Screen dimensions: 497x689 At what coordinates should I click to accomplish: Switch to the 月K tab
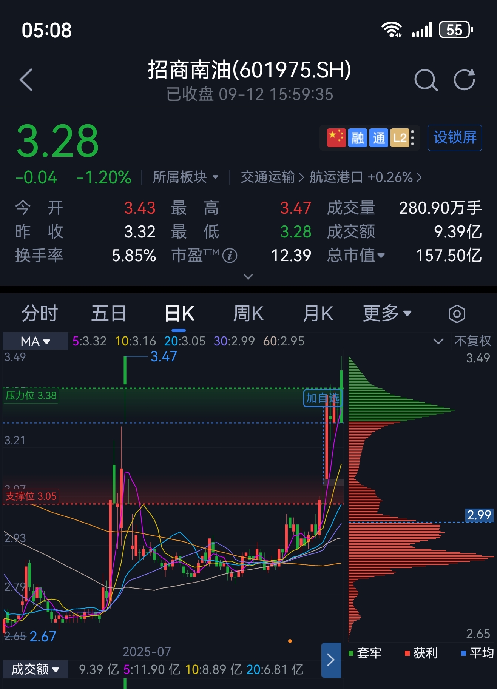click(318, 313)
